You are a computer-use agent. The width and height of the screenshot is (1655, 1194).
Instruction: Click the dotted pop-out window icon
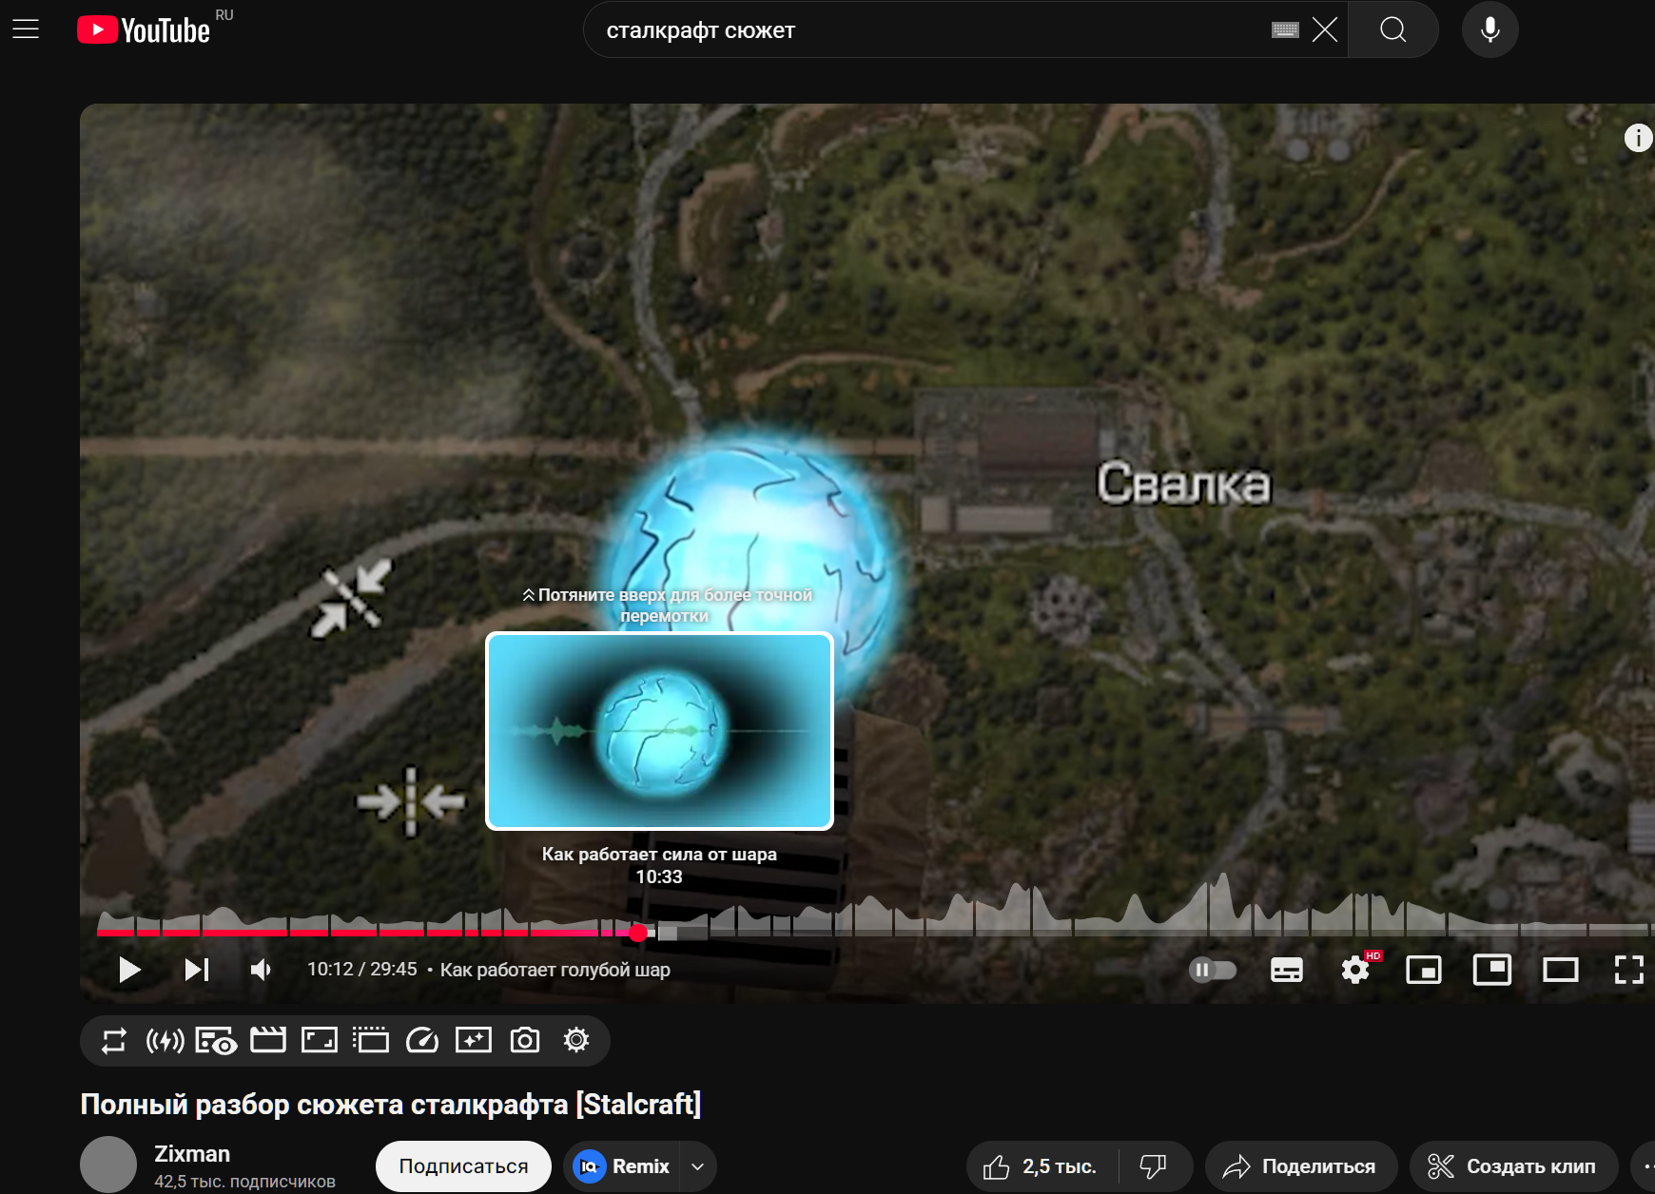(x=371, y=1040)
